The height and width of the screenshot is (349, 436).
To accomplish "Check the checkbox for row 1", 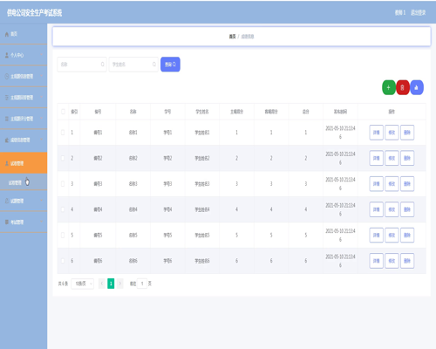I will [63, 133].
